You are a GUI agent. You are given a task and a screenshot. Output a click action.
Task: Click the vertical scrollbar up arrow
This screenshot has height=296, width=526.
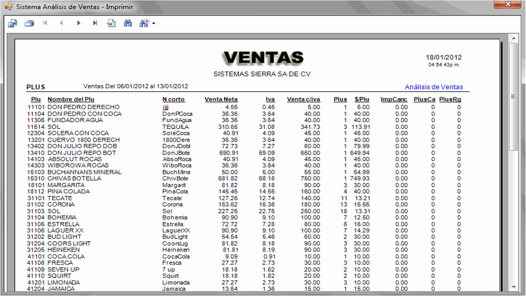click(x=513, y=38)
